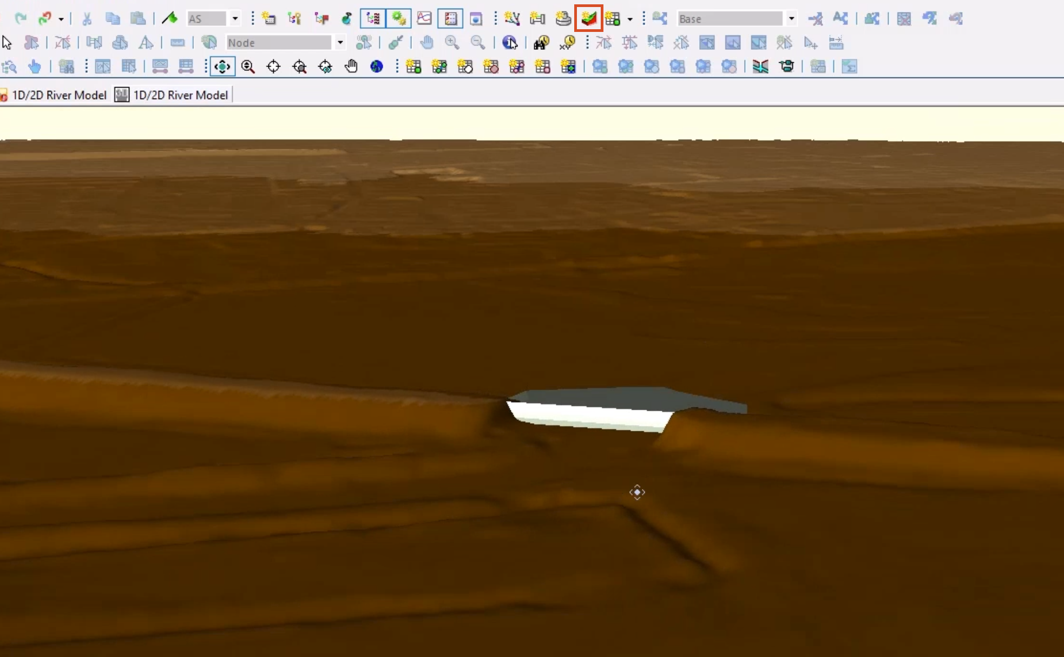This screenshot has height=657, width=1064.
Task: Click the text label A tool
Action: (x=146, y=43)
